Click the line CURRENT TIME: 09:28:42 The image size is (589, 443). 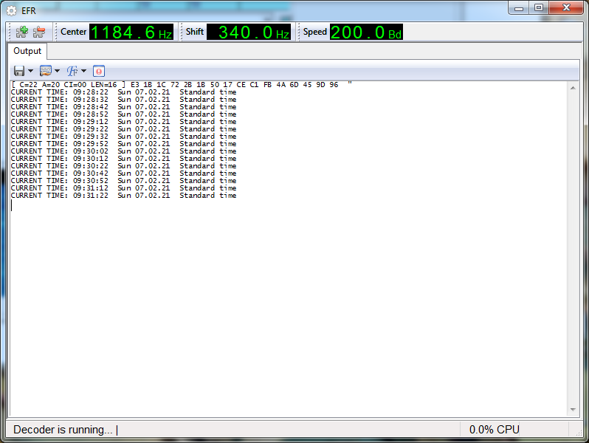click(x=123, y=107)
